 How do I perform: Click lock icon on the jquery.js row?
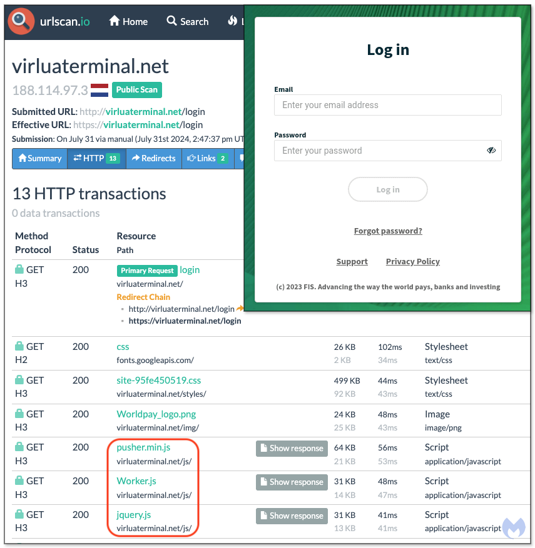19,515
